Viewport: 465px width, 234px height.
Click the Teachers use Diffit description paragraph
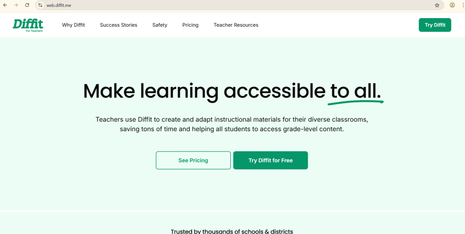pyautogui.click(x=232, y=124)
